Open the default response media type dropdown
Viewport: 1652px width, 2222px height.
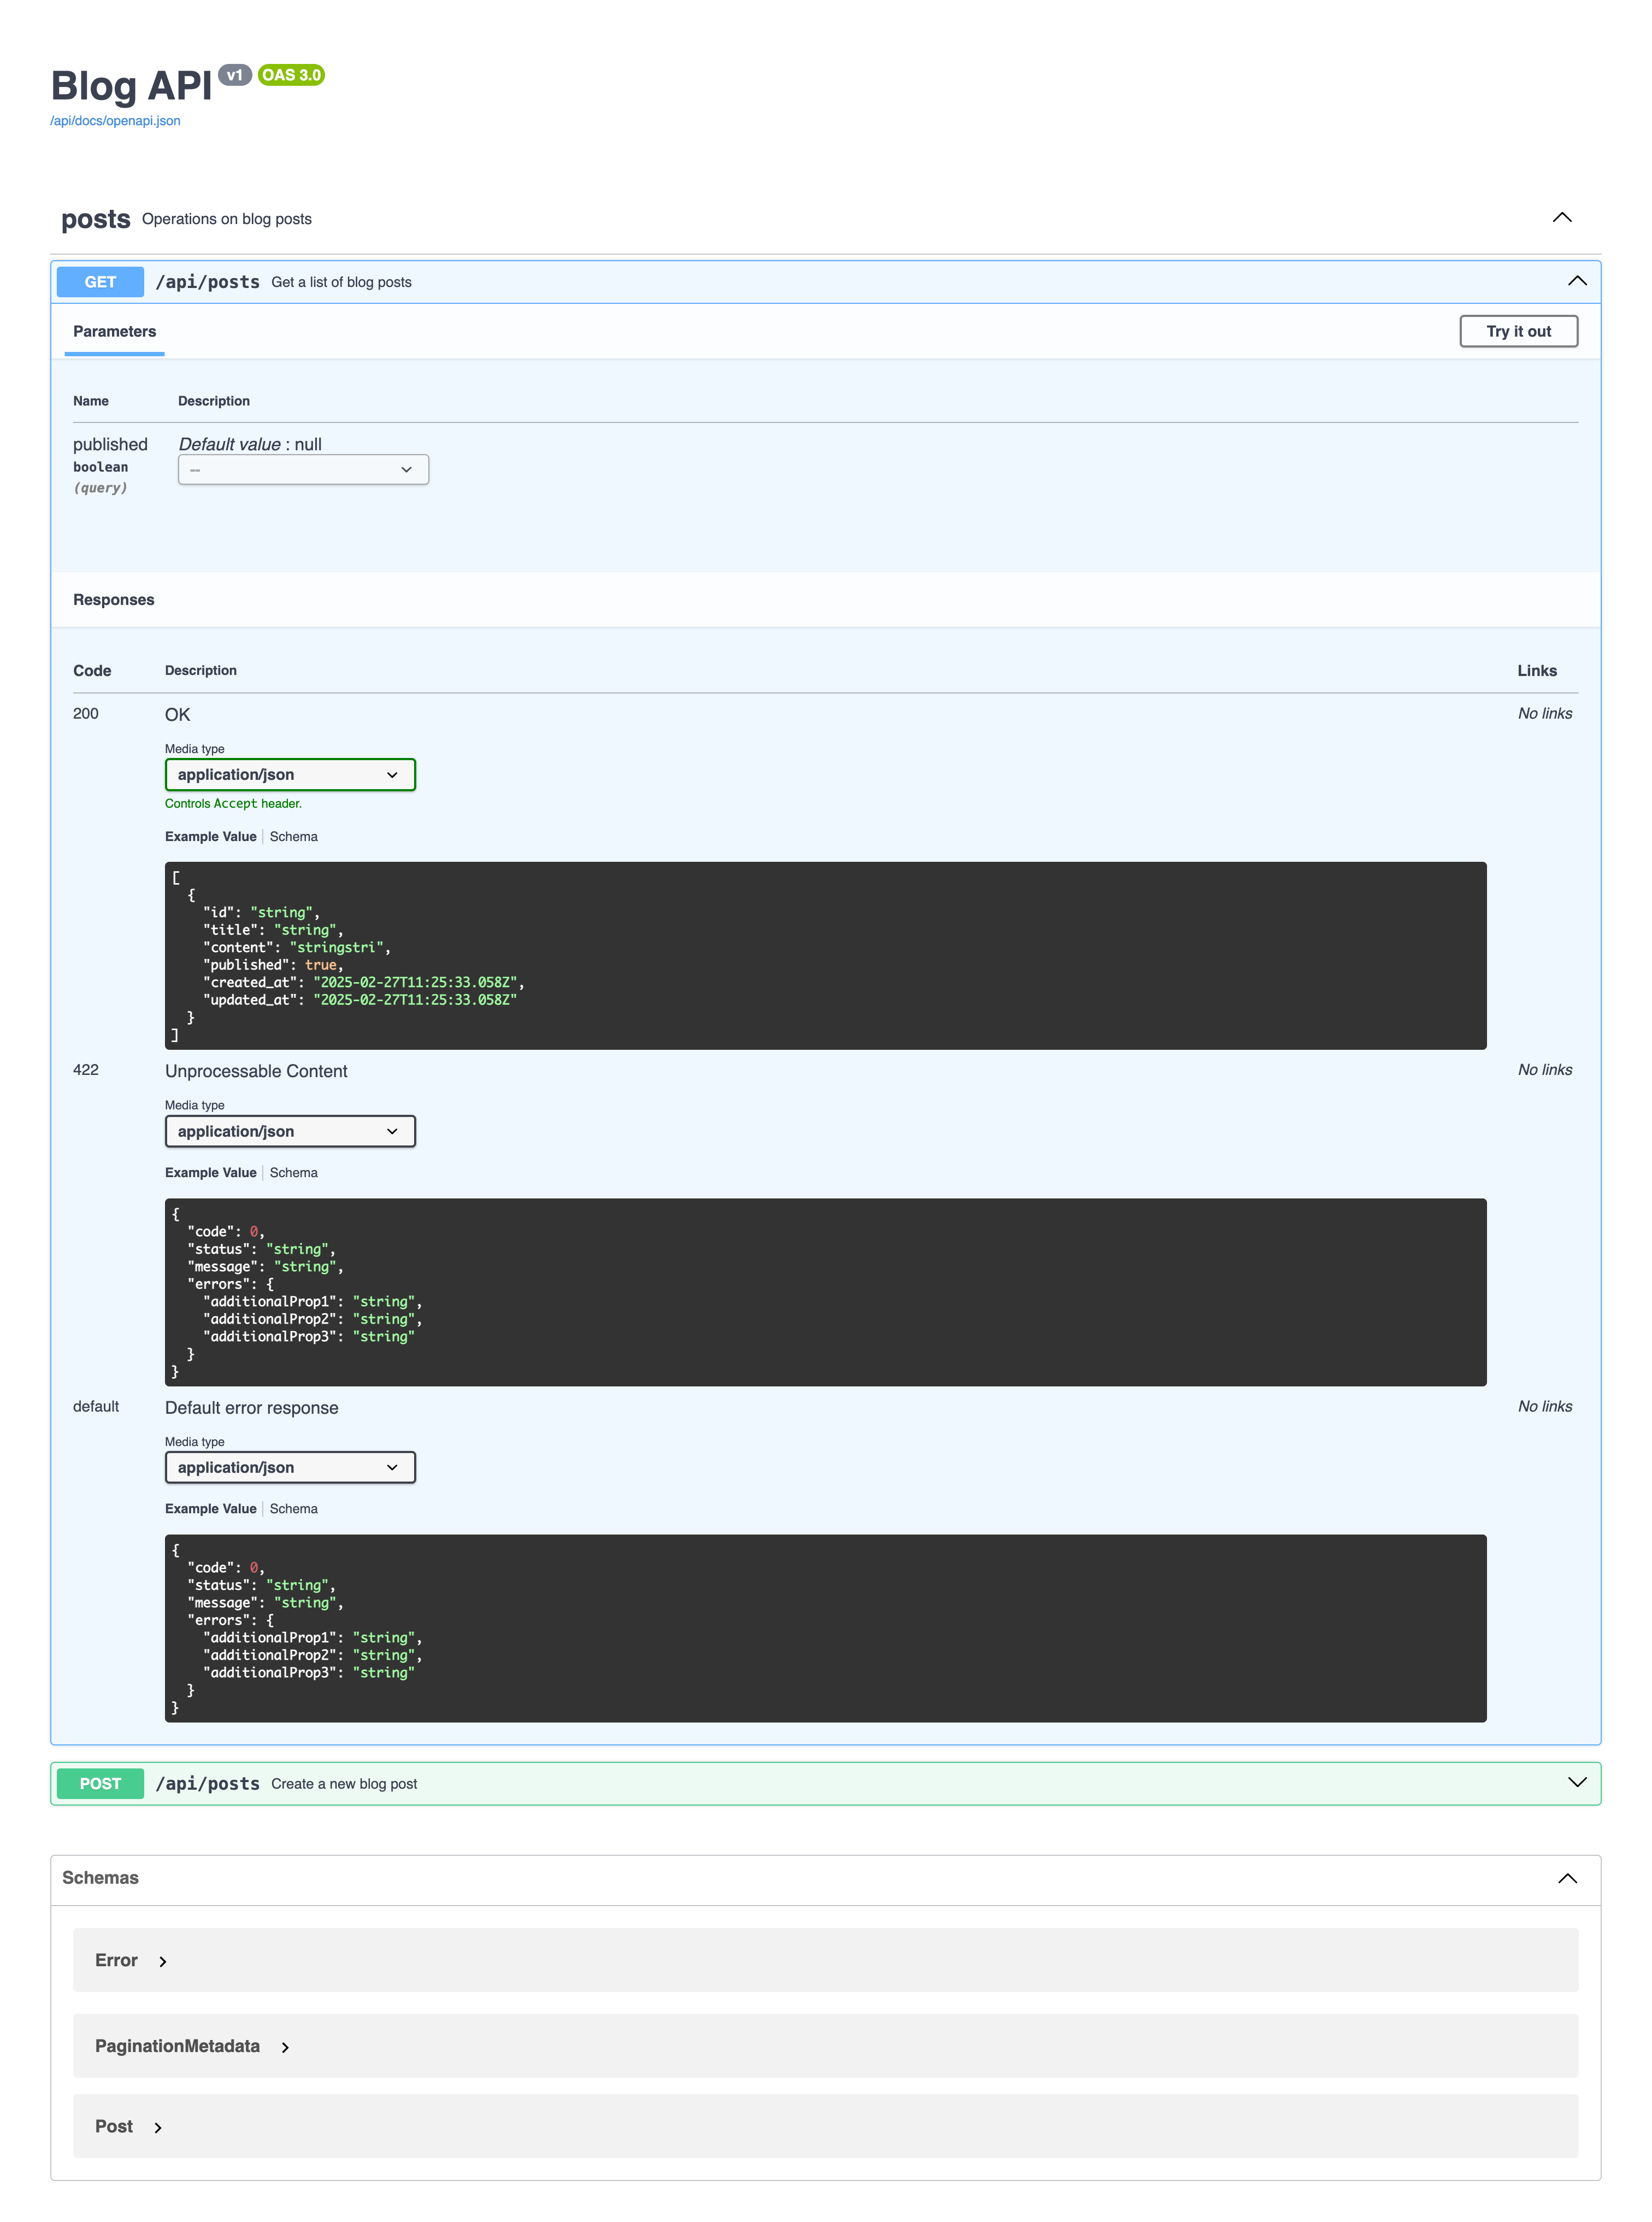click(x=289, y=1467)
